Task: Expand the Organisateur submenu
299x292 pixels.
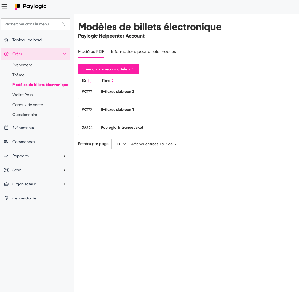Action: coord(65,184)
